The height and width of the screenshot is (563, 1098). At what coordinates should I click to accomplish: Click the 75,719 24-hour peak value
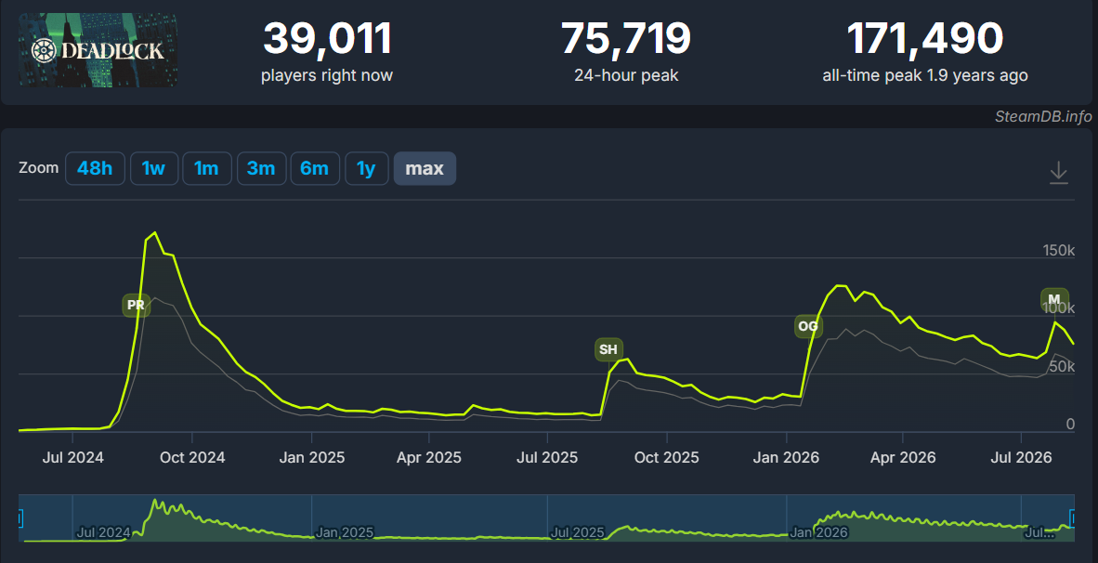pyautogui.click(x=626, y=38)
